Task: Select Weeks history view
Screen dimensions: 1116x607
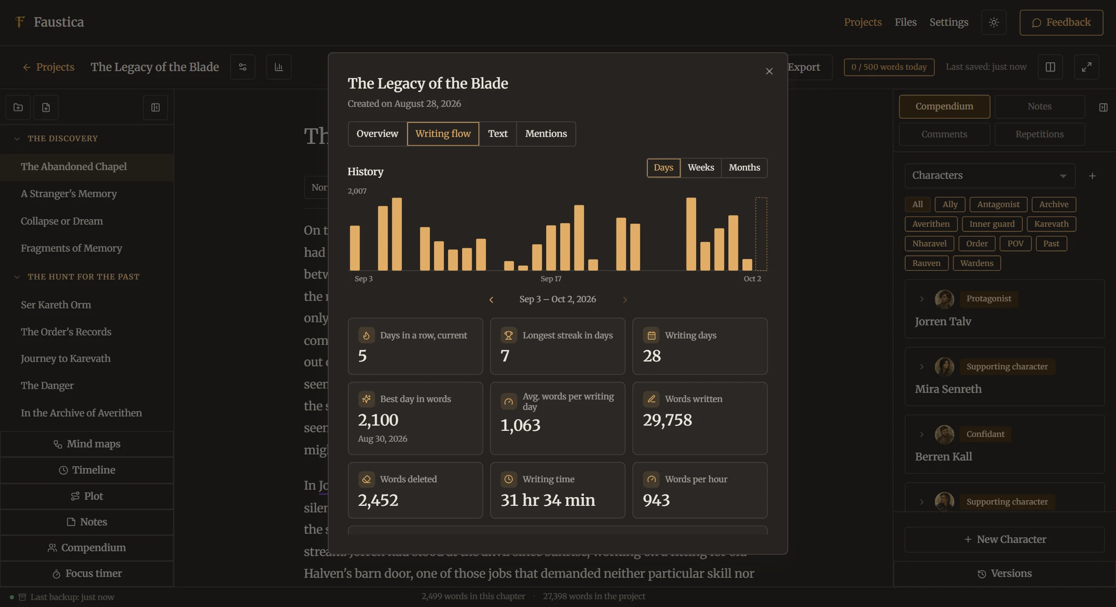Action: click(701, 168)
